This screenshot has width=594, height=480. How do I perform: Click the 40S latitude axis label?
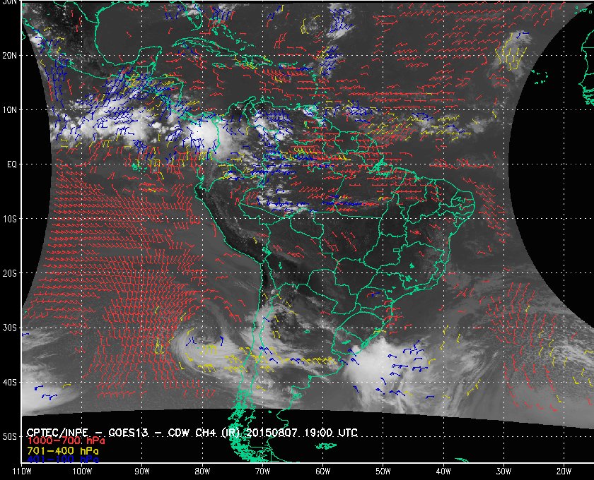tap(10, 382)
